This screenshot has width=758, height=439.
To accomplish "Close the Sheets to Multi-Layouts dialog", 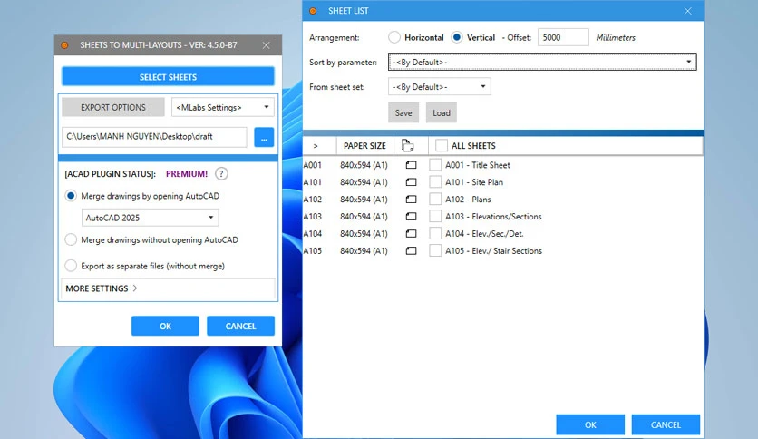I will point(266,45).
